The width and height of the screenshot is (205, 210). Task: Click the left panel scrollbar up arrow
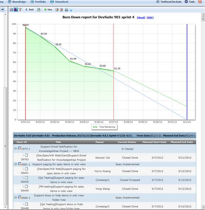[5, 14]
